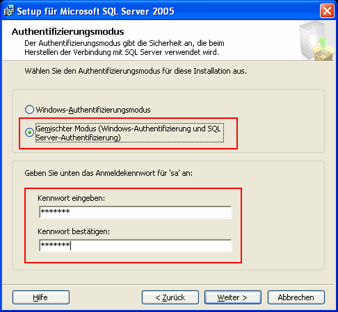The image size is (338, 312).
Task: Select Windows-Authentifizierungsmodus radio button
Action: point(29,110)
